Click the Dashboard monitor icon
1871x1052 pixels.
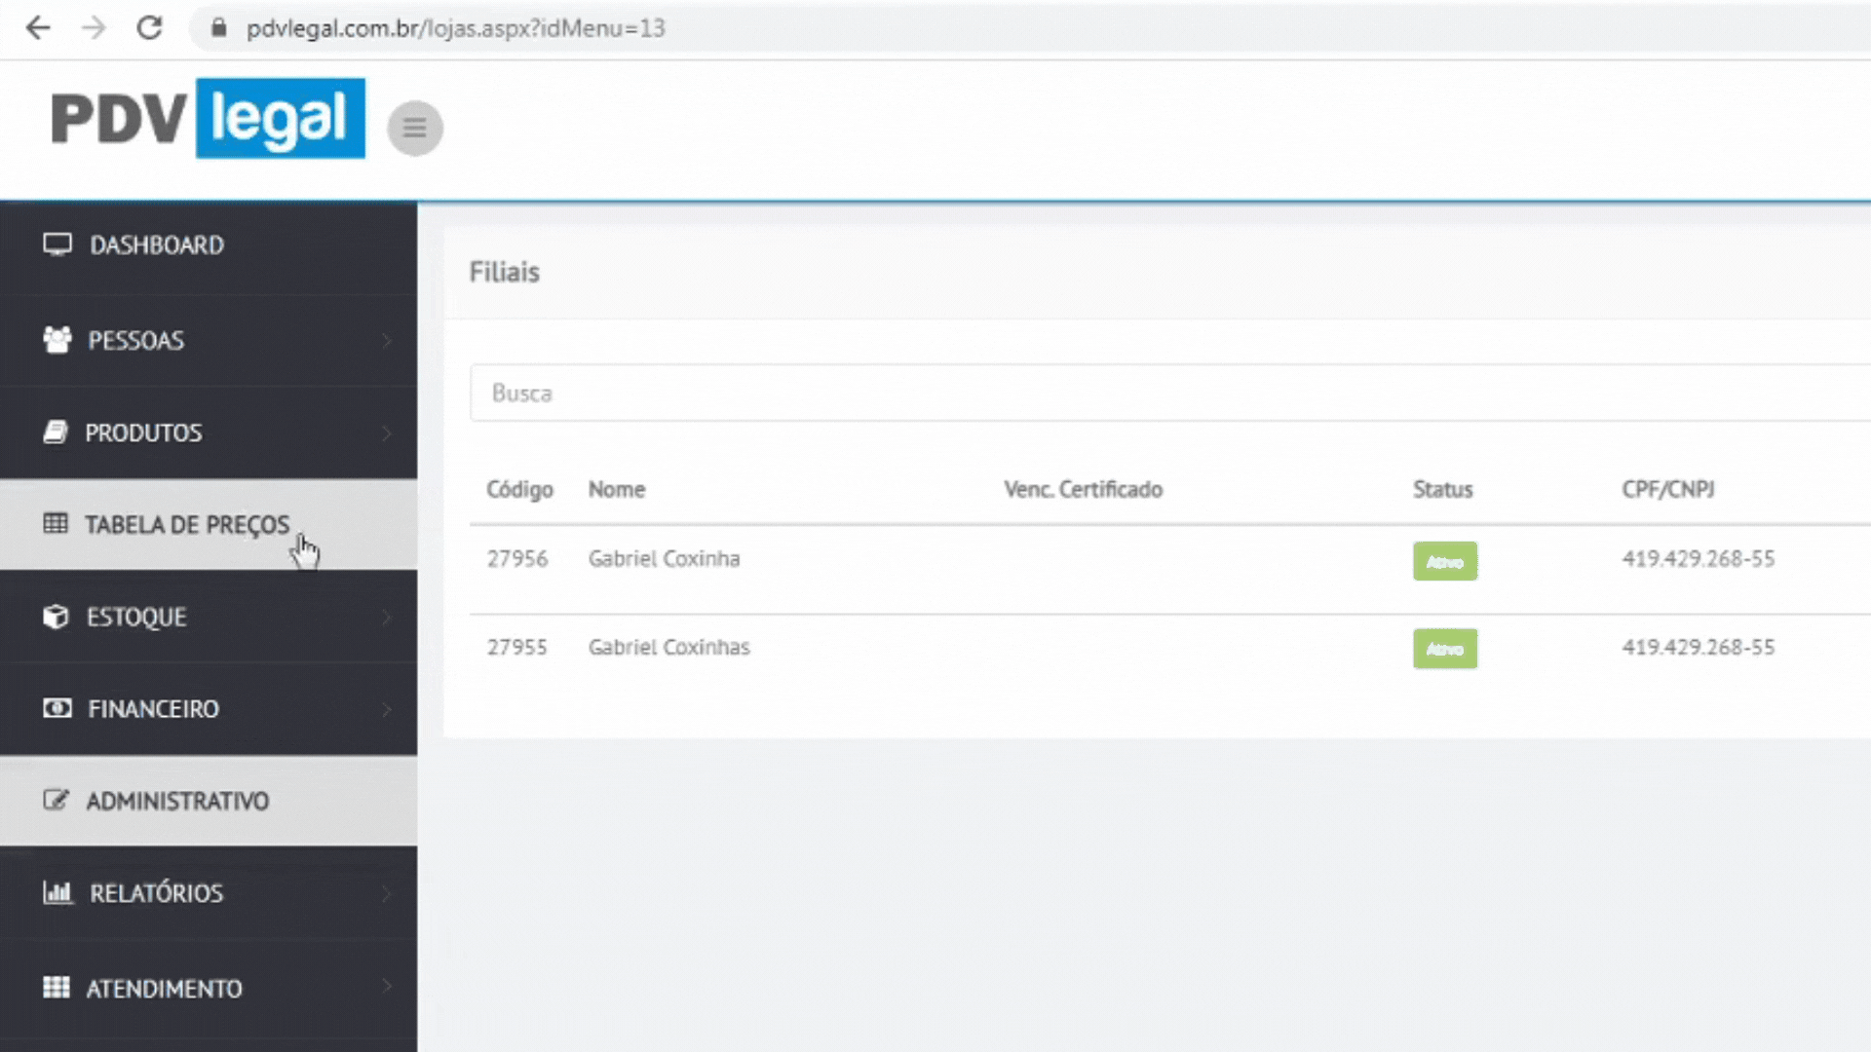(x=57, y=244)
